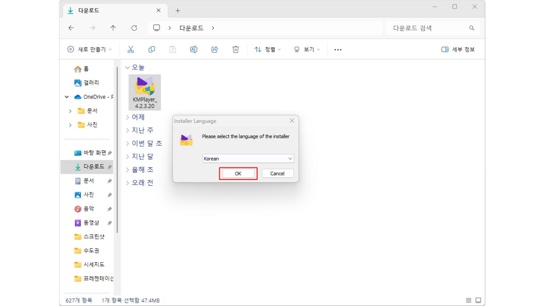Click OK in the Installer Language dialog
This screenshot has height=306, width=544.
[x=238, y=173]
